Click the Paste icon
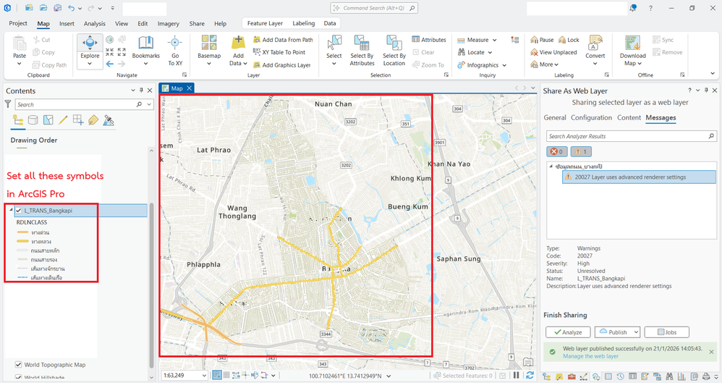 pos(20,43)
